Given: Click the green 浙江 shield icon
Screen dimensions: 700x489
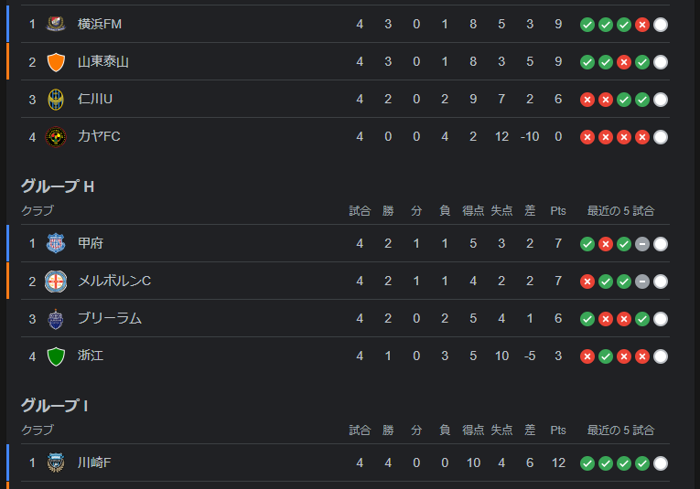Looking at the screenshot, I should coord(56,356).
